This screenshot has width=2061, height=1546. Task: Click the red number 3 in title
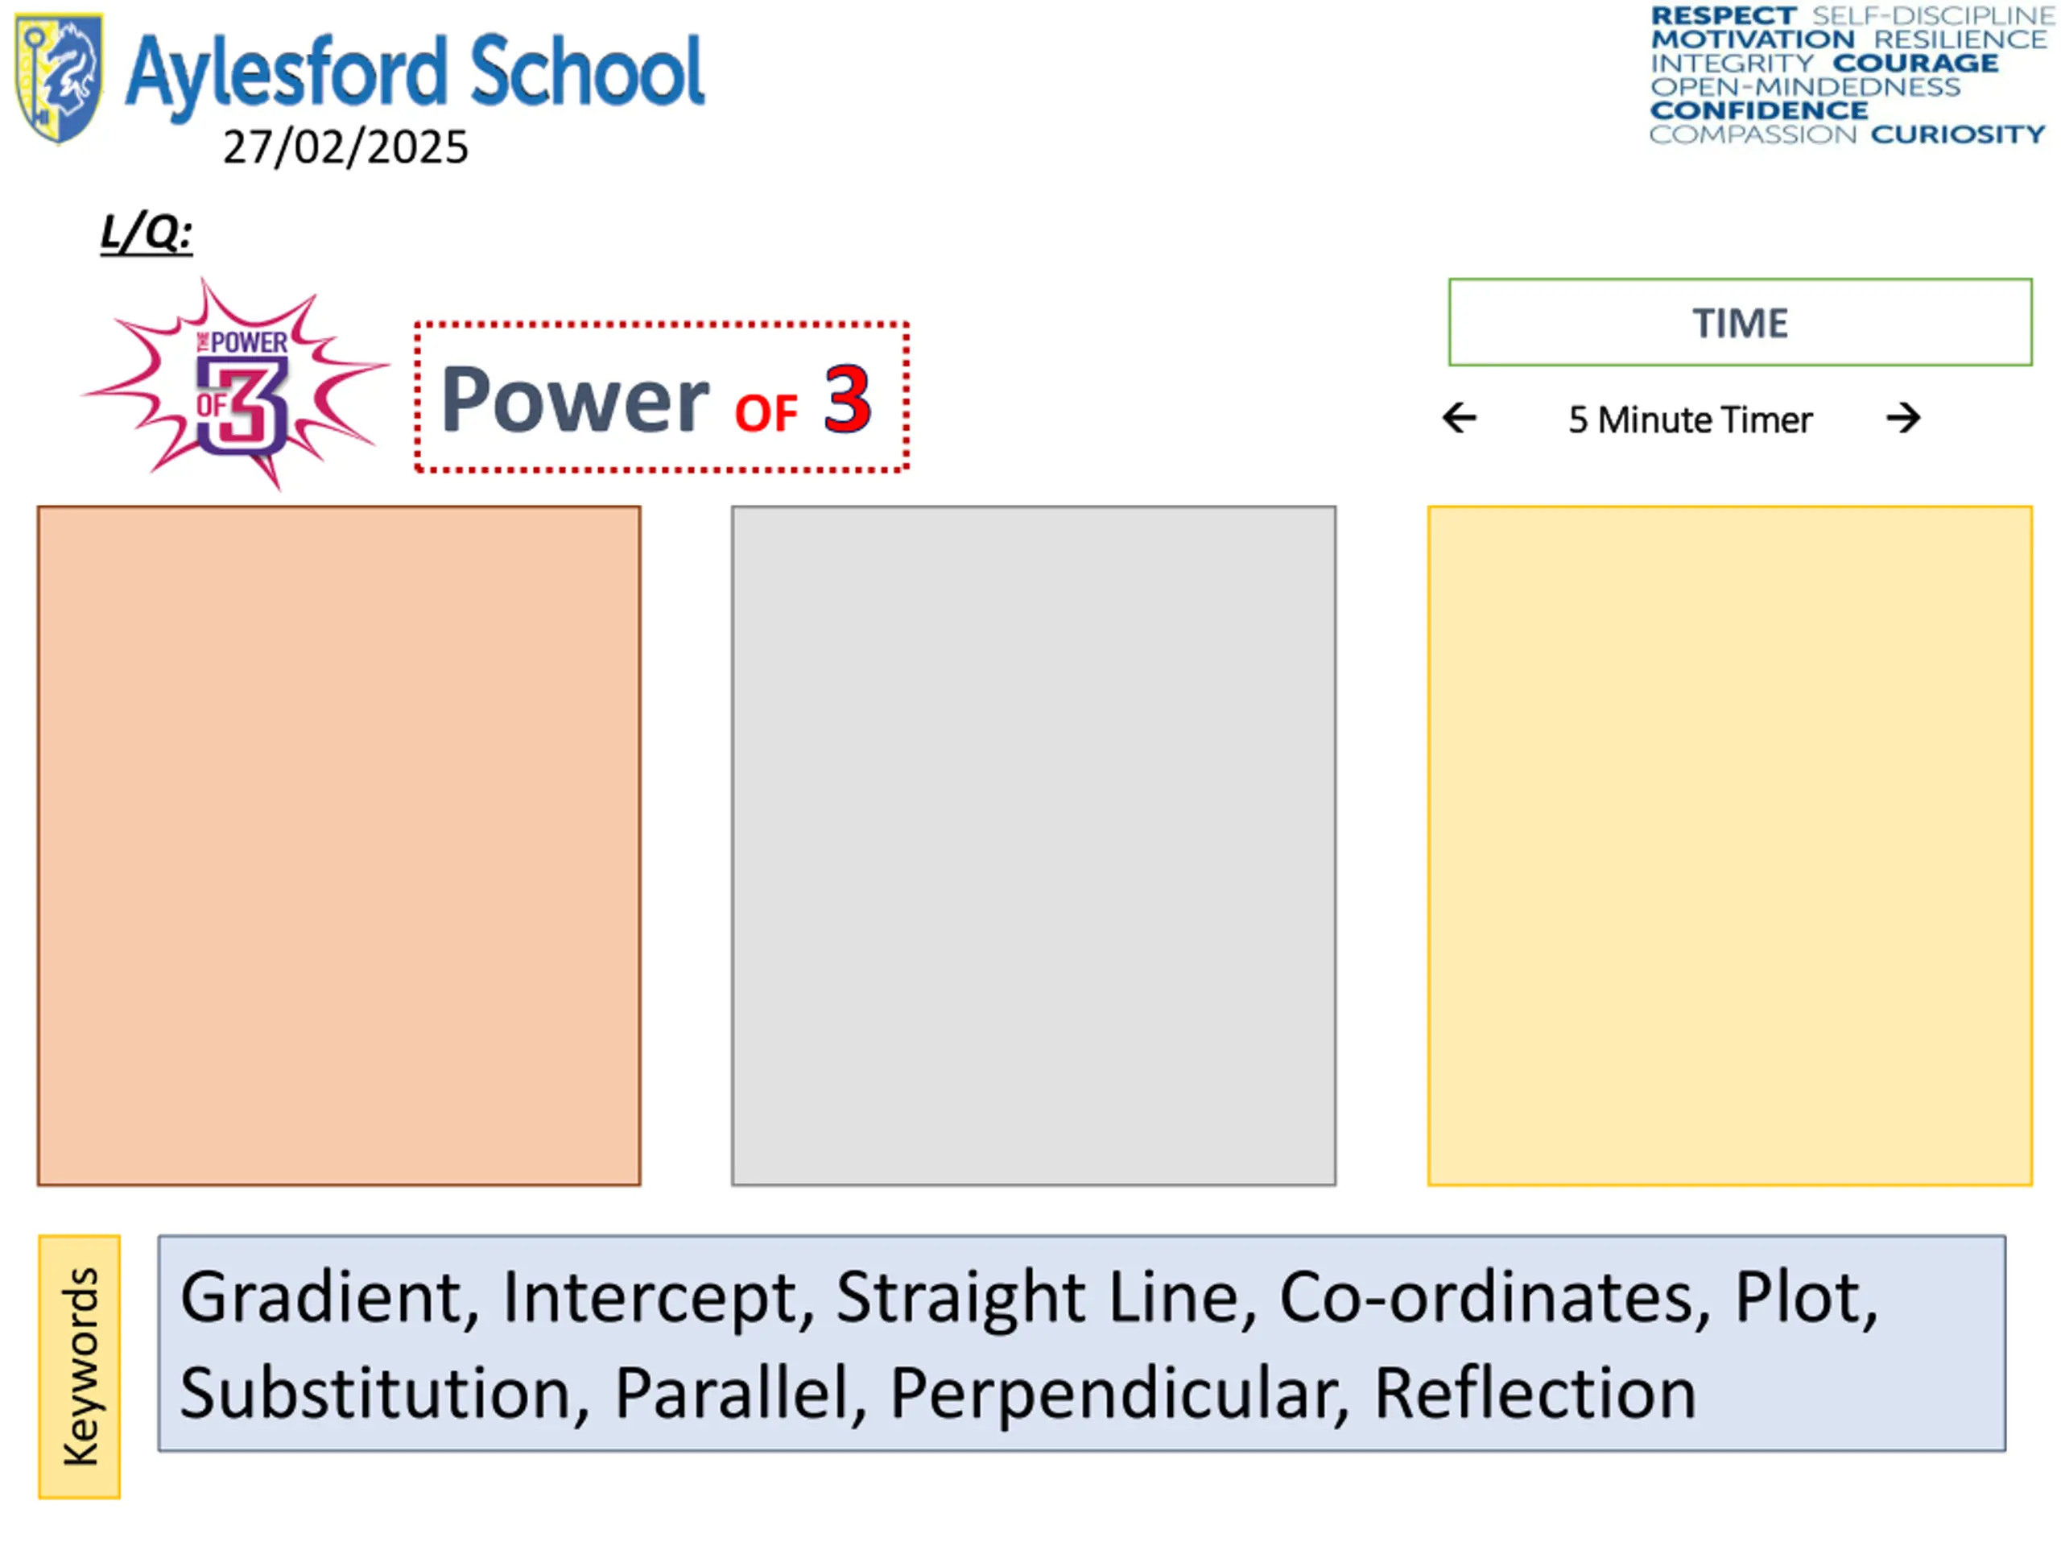(x=847, y=399)
